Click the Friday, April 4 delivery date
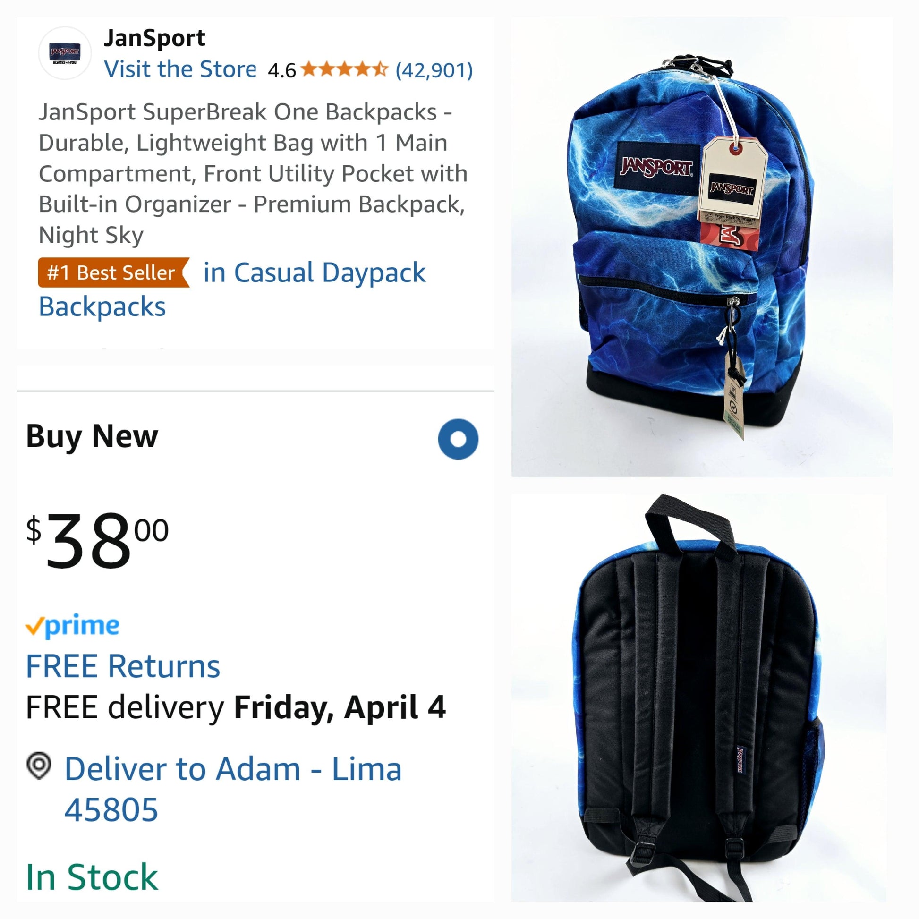 coord(340,707)
